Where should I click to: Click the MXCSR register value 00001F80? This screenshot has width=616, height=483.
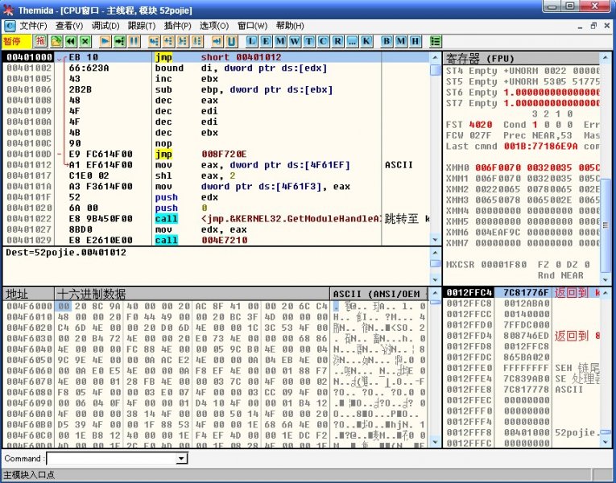[503, 264]
